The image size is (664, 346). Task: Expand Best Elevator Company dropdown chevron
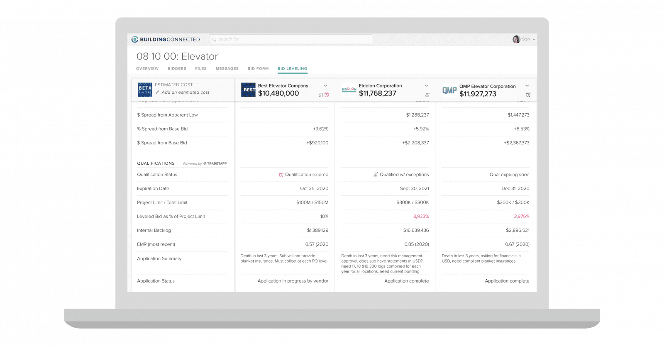325,86
